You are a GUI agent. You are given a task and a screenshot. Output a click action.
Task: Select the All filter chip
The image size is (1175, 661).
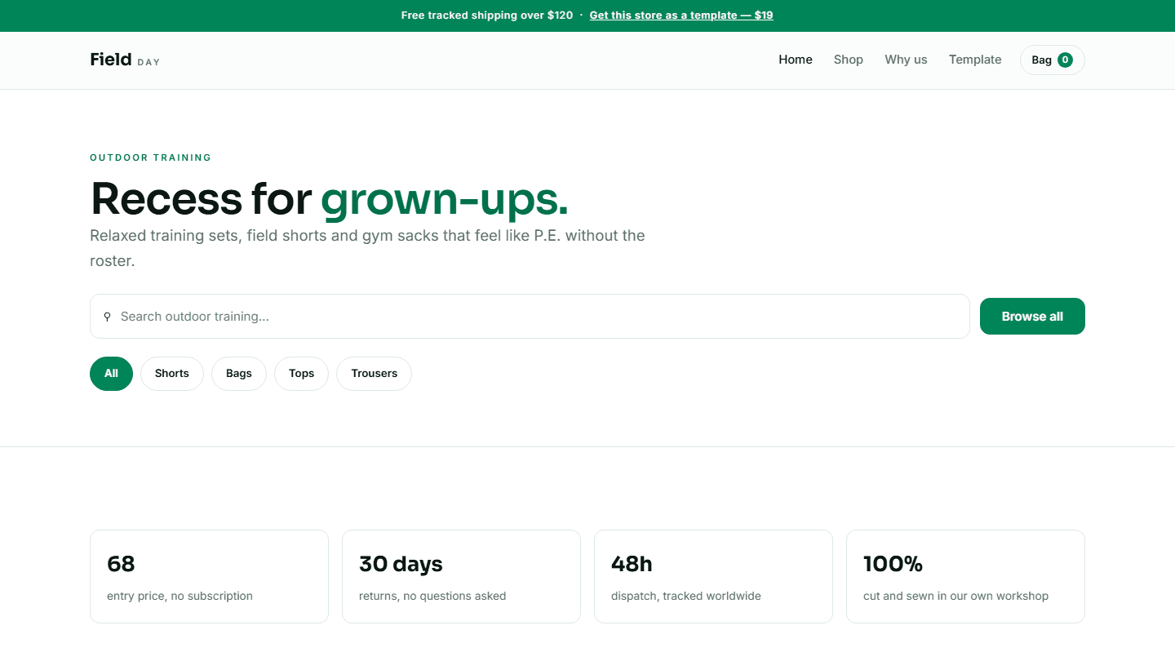(x=111, y=374)
